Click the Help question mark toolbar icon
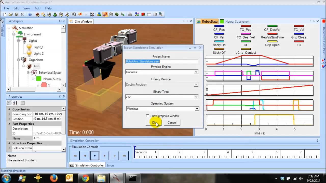The height and width of the screenshot is (183, 326). click(x=30, y=15)
